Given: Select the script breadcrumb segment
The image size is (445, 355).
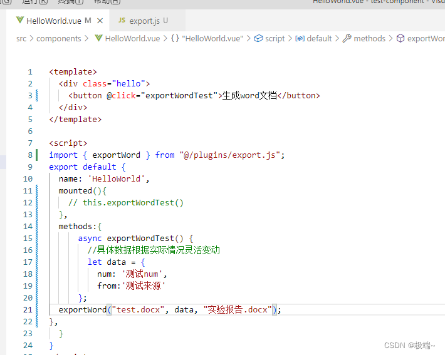Looking at the screenshot, I should click(275, 39).
